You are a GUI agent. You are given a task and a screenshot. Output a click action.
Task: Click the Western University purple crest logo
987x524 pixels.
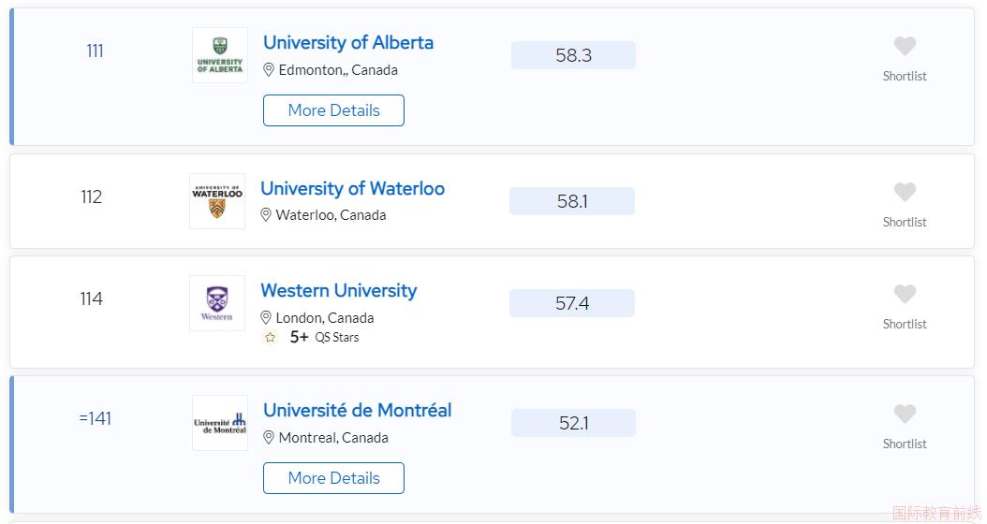pyautogui.click(x=217, y=303)
